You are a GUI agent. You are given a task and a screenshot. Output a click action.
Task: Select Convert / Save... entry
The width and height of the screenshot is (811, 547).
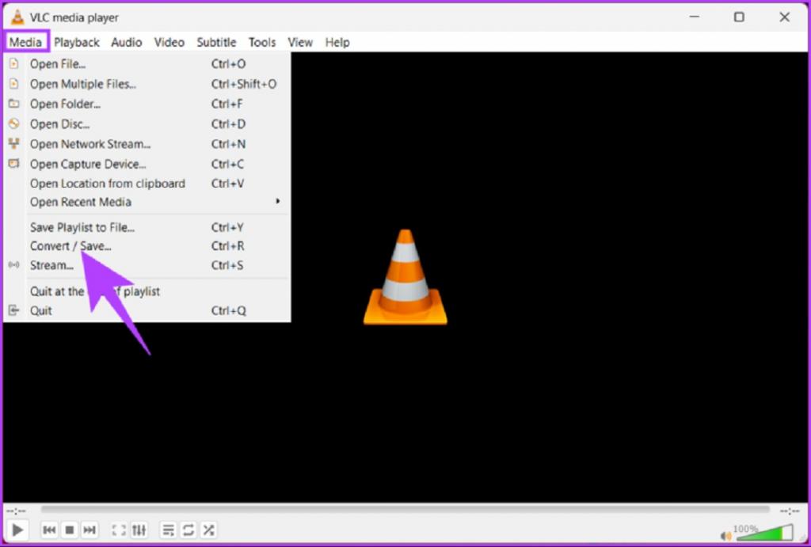[x=147, y=246]
